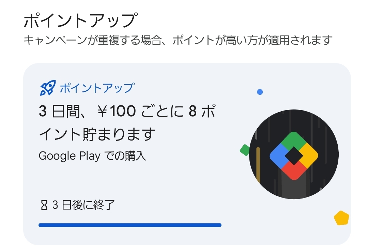Click the ポイントアップ section heading

81,21
